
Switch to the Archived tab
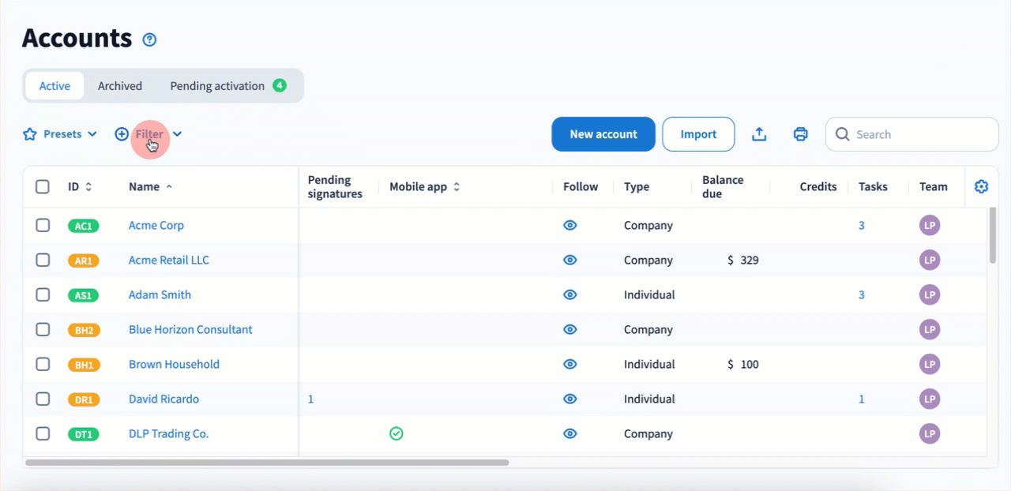click(120, 86)
